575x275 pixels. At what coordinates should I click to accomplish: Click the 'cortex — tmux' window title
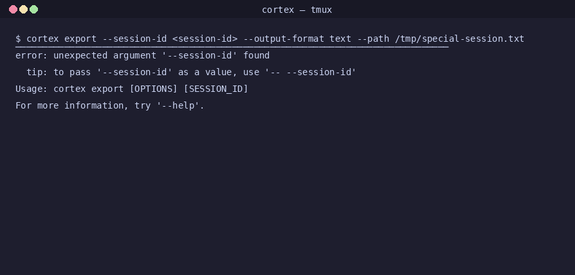(297, 10)
